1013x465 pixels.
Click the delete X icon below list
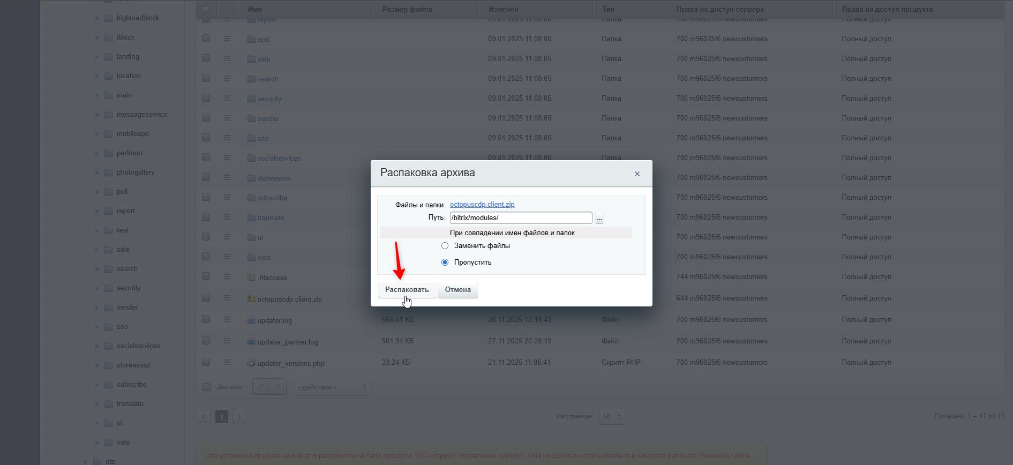coord(277,386)
